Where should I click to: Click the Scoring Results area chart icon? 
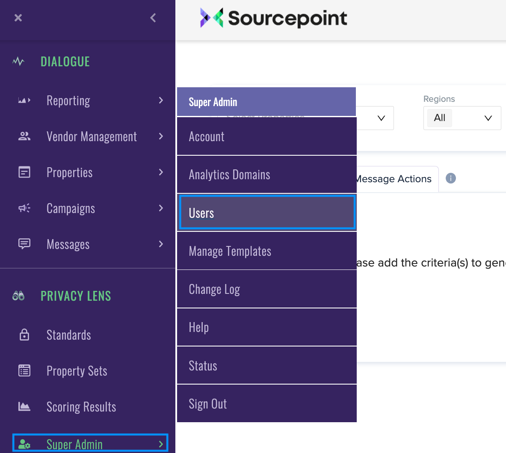[24, 406]
